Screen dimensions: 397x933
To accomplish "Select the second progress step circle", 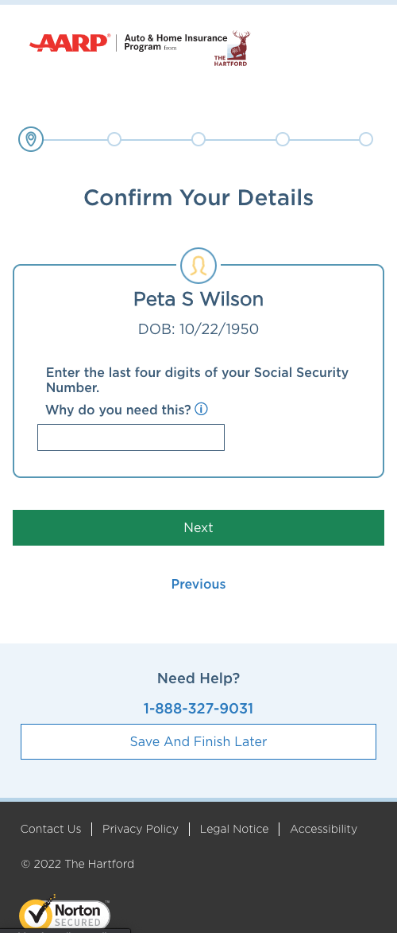I will [x=114, y=139].
